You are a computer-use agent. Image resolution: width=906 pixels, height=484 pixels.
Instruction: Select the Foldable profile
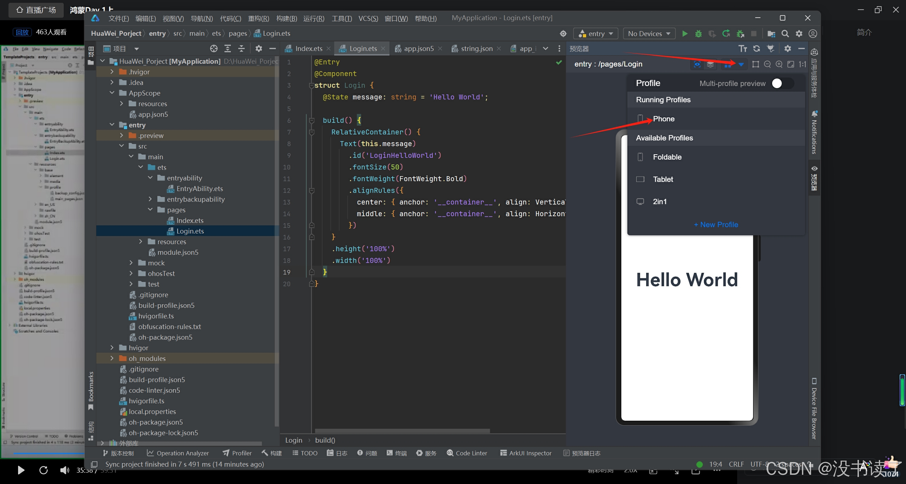[x=667, y=157]
